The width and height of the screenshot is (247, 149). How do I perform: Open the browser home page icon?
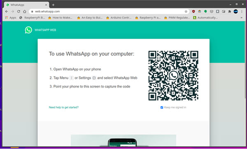[25, 12]
